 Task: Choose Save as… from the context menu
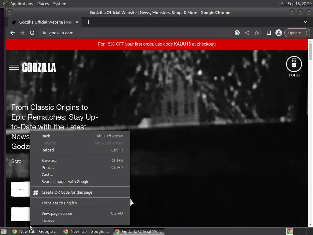(x=80, y=160)
